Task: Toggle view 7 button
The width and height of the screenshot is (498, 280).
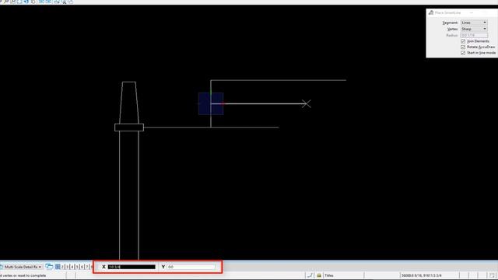Action: coord(86,267)
